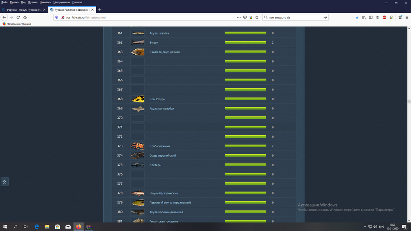This screenshot has width=411, height=231.
Task: Open Омуль баргузинский link
Action: [164, 193]
